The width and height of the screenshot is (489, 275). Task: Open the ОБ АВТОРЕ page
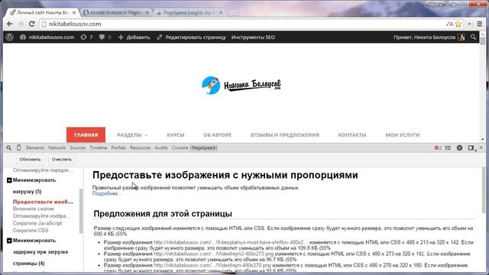point(217,135)
